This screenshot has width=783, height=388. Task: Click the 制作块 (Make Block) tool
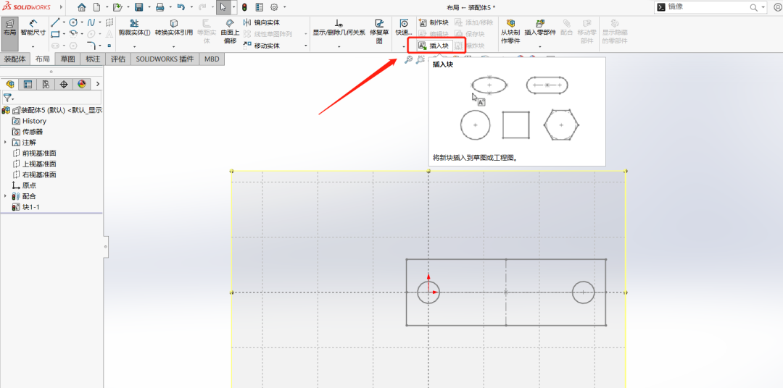[x=434, y=22]
